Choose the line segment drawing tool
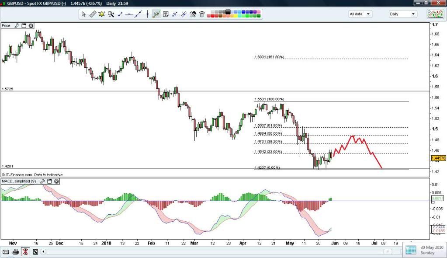 [x=120, y=14]
